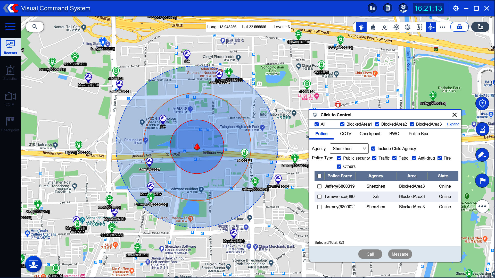Toggle Include Child Agency checkbox

click(x=373, y=149)
